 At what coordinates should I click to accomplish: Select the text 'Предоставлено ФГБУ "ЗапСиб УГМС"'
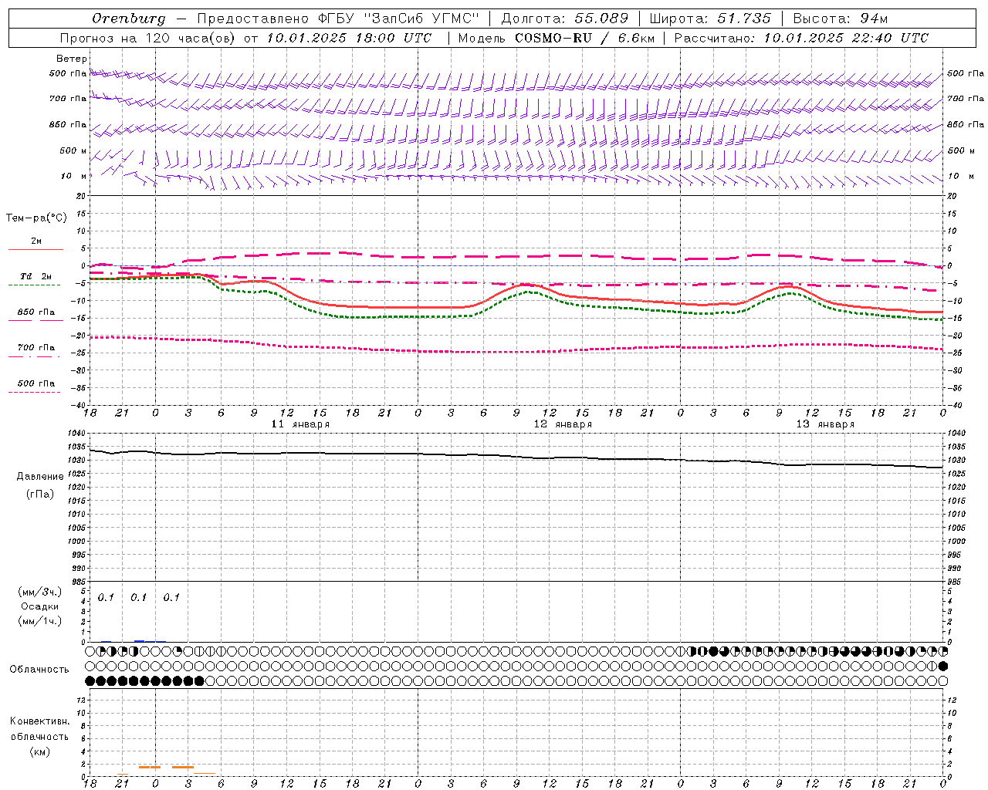point(337,18)
